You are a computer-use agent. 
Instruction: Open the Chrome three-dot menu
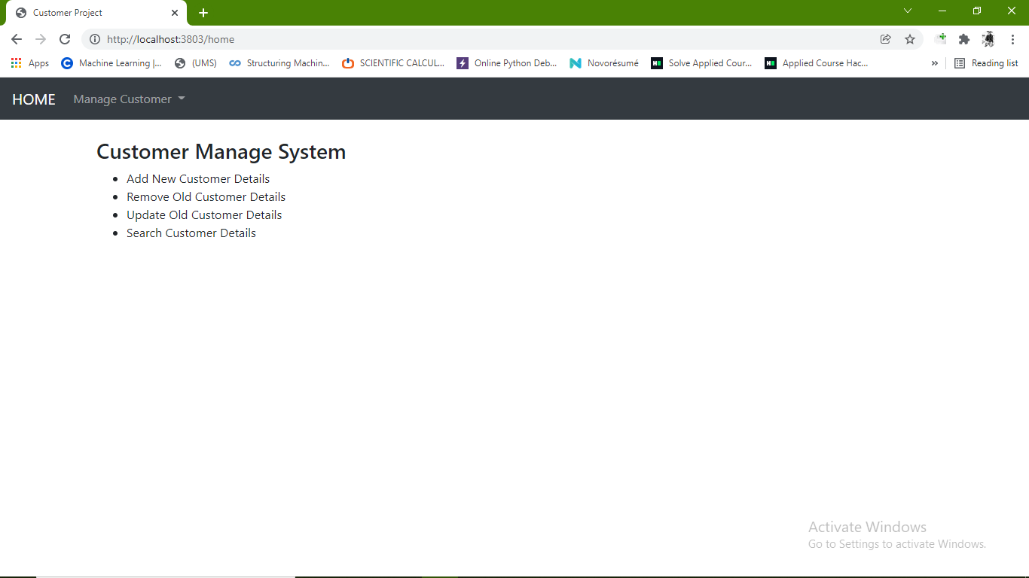(1013, 39)
